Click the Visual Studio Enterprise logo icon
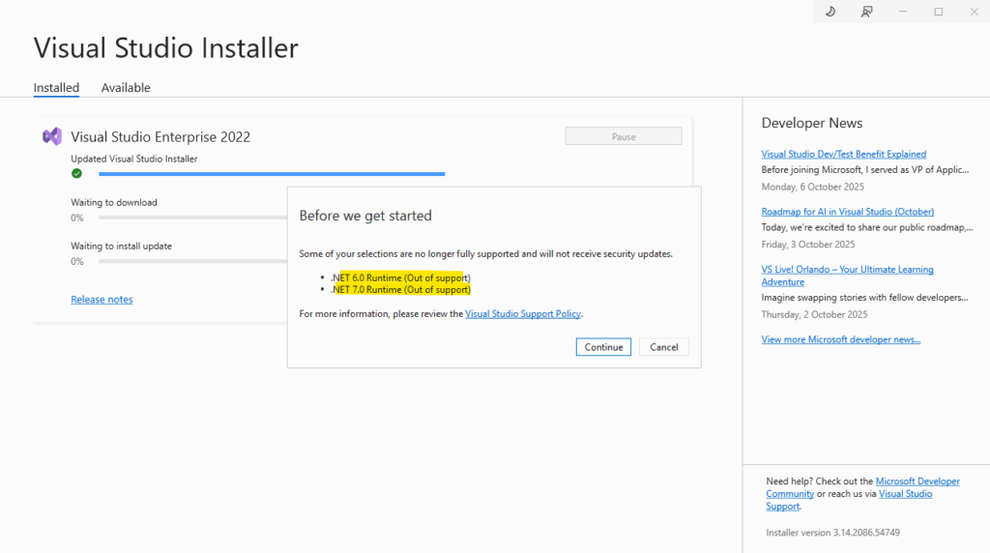This screenshot has height=553, width=990. pos(52,136)
